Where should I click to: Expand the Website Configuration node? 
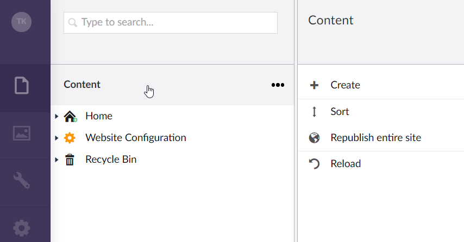tap(57, 138)
